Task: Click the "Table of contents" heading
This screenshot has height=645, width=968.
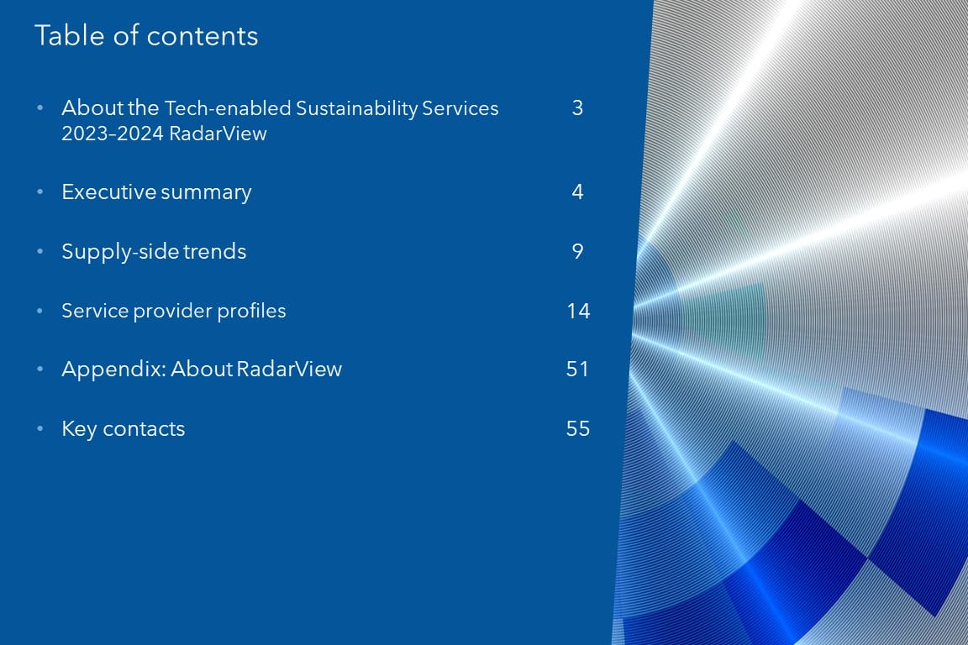Action: (x=146, y=36)
